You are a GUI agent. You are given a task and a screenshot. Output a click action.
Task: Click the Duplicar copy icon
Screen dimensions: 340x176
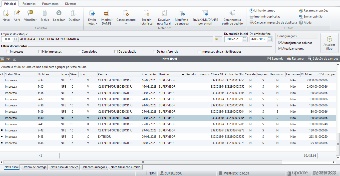pyautogui.click(x=74, y=13)
